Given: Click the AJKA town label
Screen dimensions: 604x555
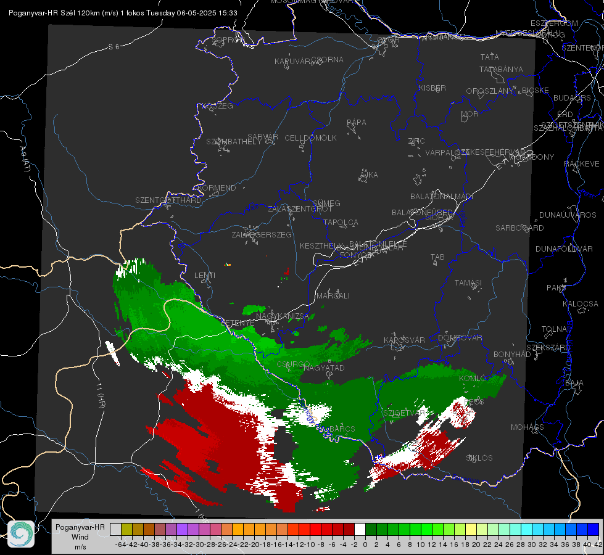Looking at the screenshot, I should [369, 175].
